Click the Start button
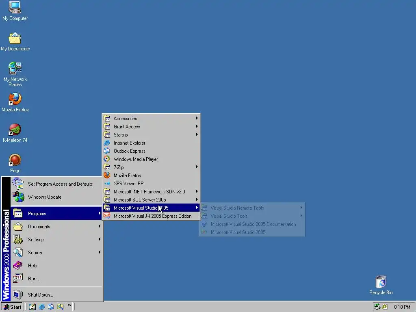Viewport: 416px width, 312px height. tap(12, 307)
